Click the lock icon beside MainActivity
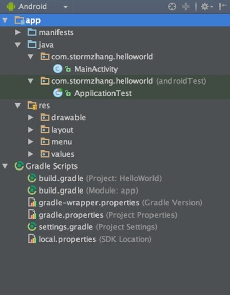 tap(68, 69)
